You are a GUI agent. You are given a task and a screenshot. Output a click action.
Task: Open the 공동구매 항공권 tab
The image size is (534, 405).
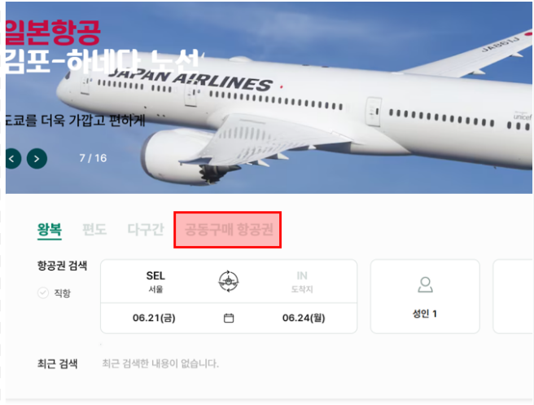pos(229,230)
